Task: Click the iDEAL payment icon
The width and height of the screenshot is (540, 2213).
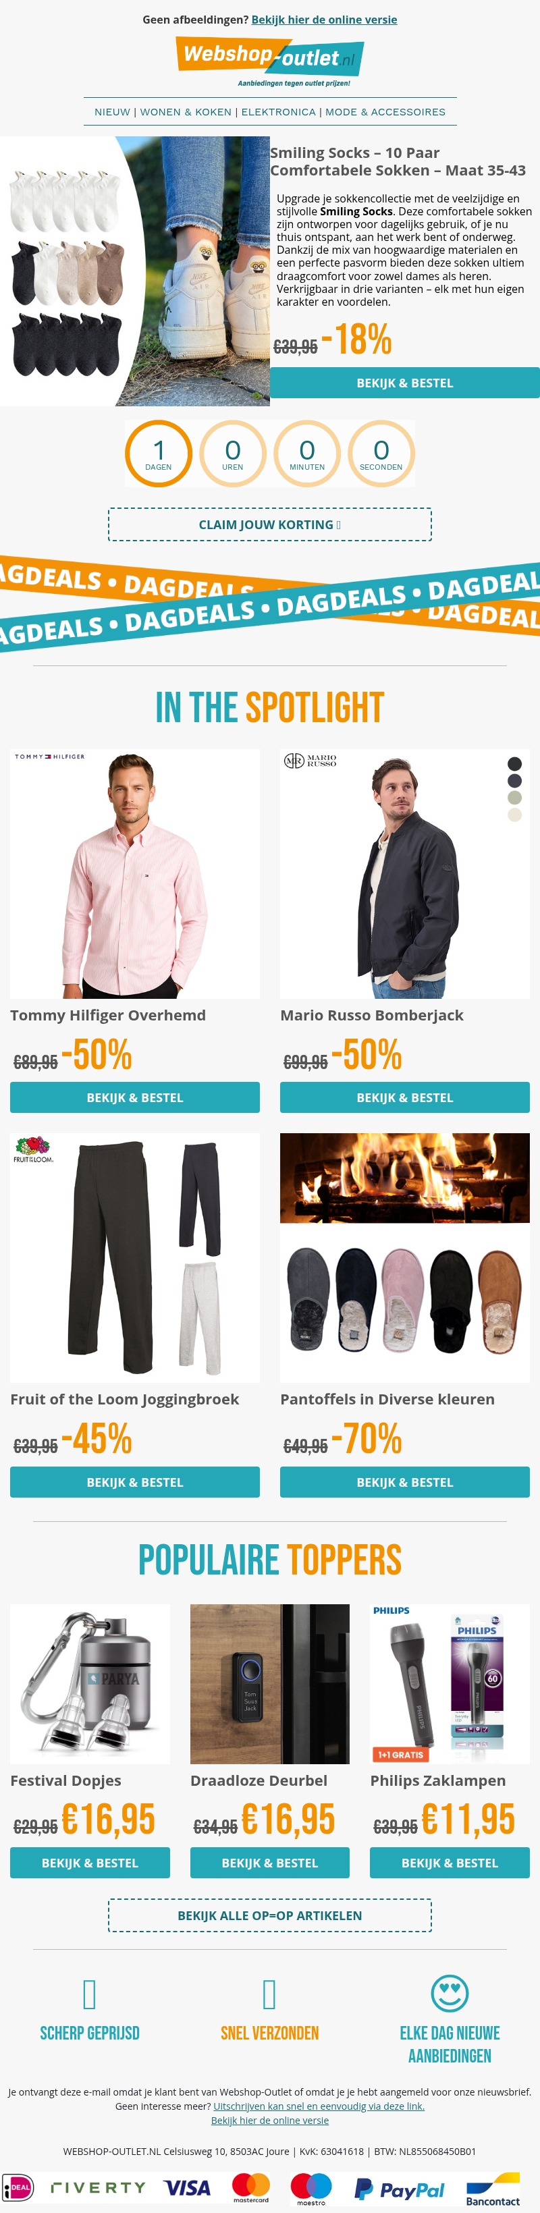Action: point(17,2188)
